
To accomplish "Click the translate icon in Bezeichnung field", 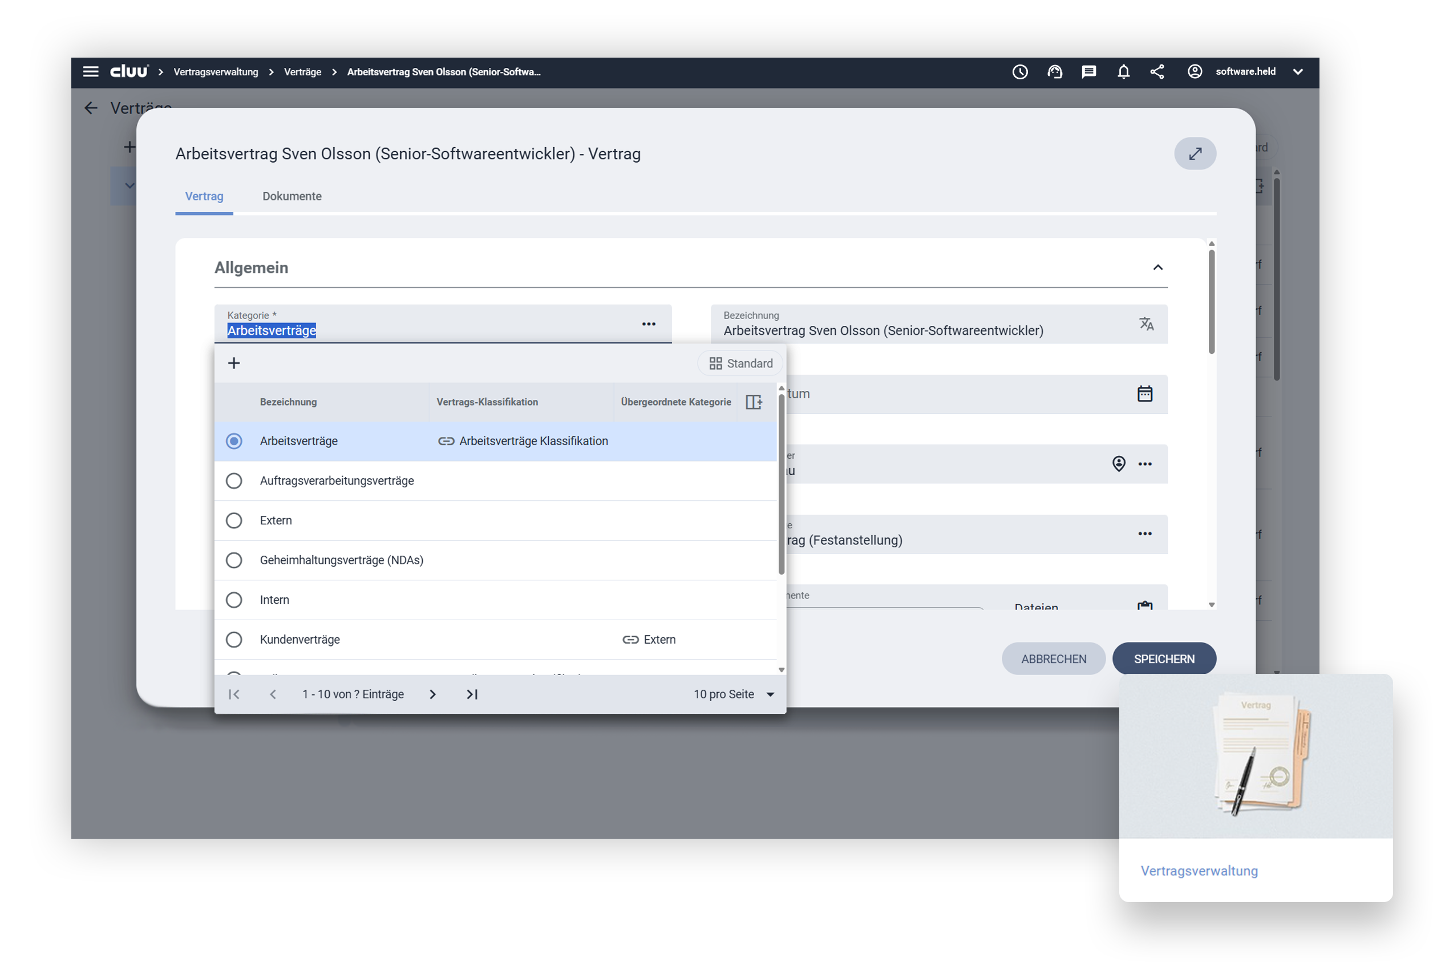I will [x=1146, y=324].
